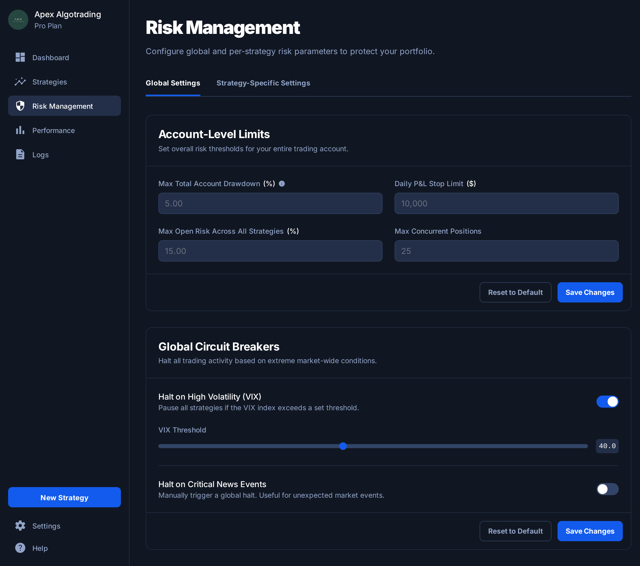Click the Daily P&L Stop Limit field
The image size is (640, 566).
506,204
